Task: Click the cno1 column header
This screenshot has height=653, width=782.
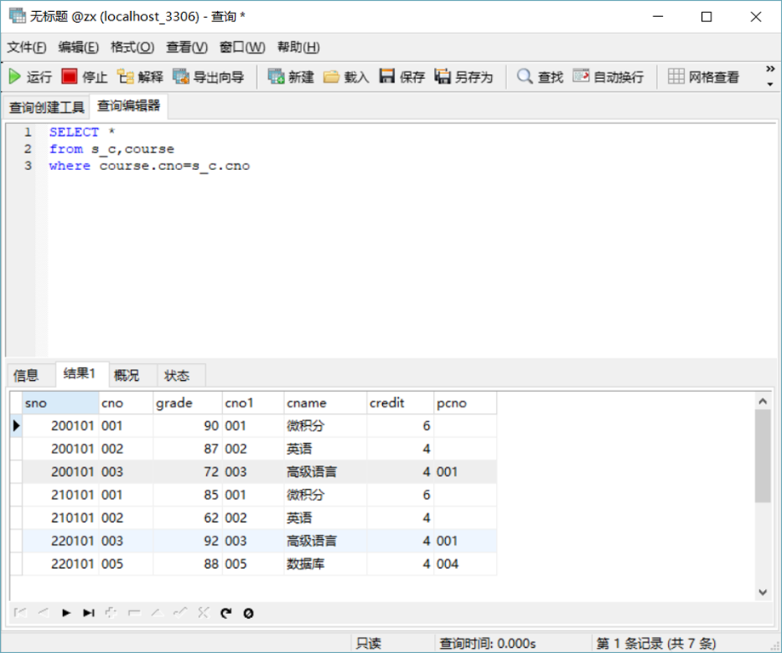Action: [x=253, y=403]
